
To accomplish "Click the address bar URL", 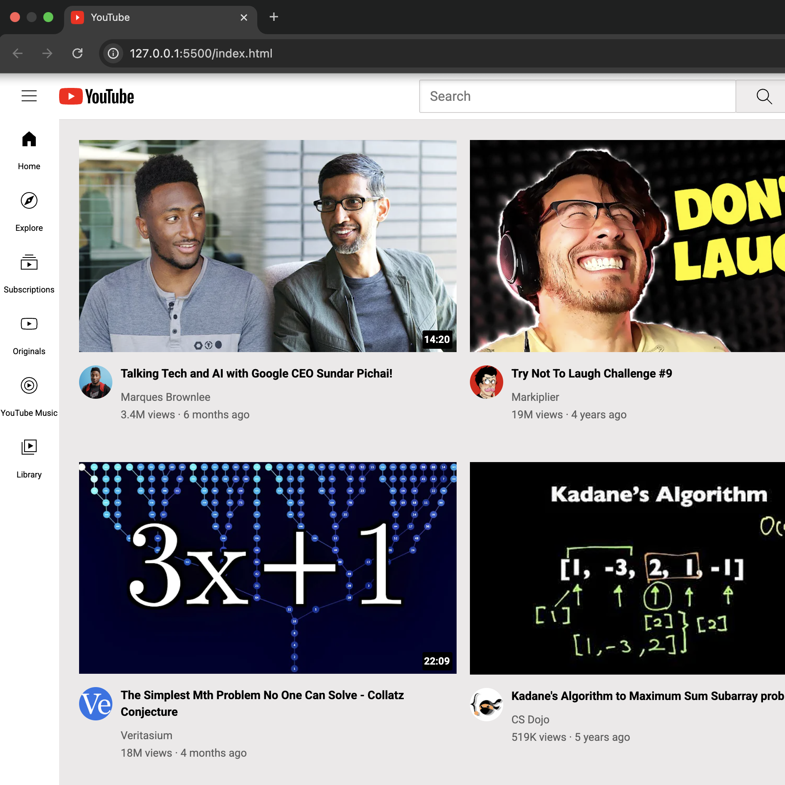I will pyautogui.click(x=201, y=53).
